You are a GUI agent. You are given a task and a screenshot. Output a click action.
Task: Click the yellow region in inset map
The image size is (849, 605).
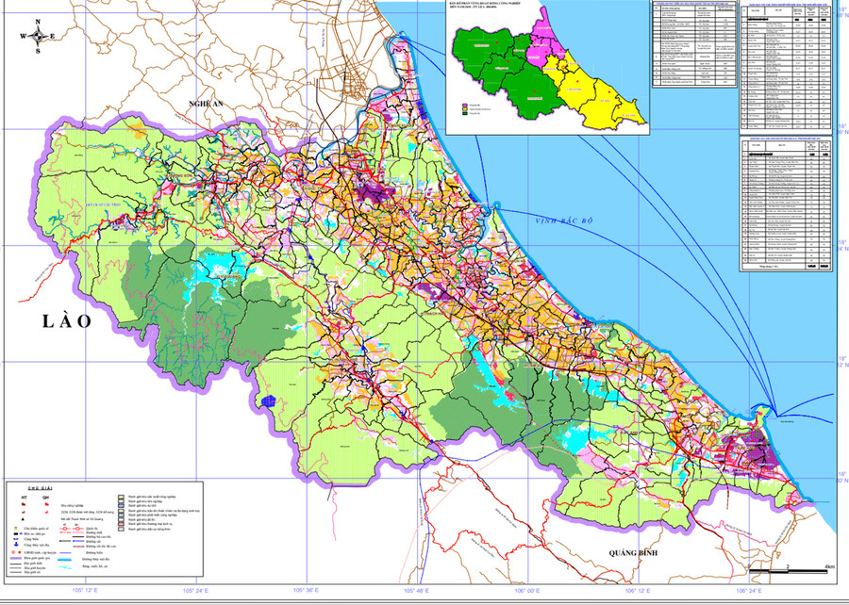(x=604, y=96)
